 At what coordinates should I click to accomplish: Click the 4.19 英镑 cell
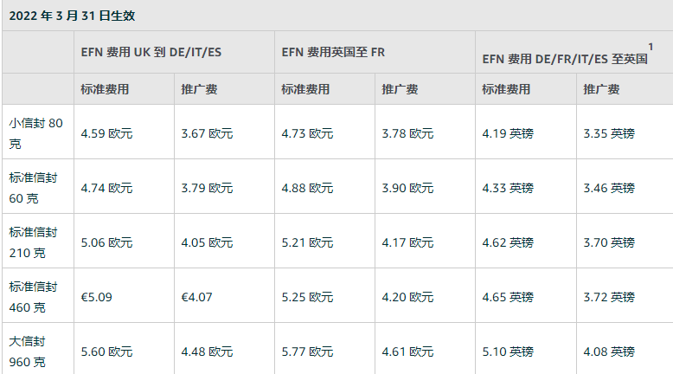coord(508,133)
